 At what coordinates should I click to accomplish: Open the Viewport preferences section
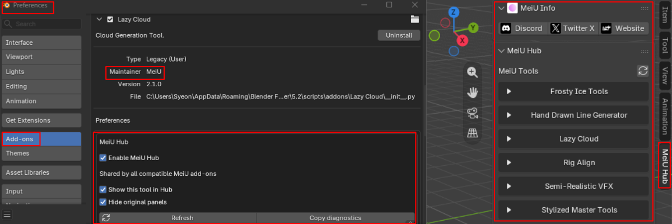click(x=43, y=57)
